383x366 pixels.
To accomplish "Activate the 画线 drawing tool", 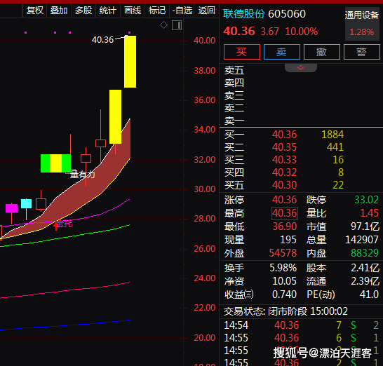I will 133,11.
